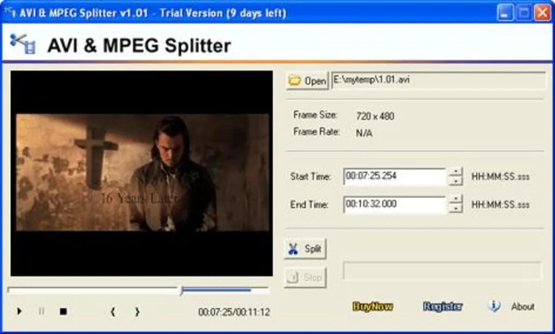555x334 pixels.
Task: Open the BuyNow link
Action: pyautogui.click(x=373, y=306)
